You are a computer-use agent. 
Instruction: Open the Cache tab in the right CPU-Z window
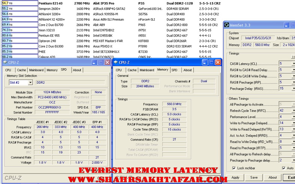pyautogui.click(x=132, y=70)
